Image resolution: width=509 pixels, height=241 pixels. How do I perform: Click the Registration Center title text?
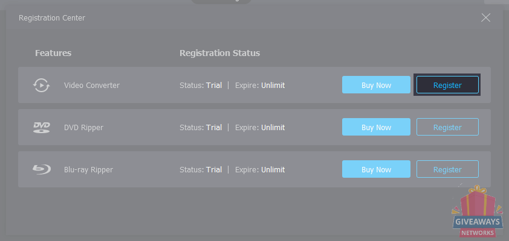[x=52, y=18]
